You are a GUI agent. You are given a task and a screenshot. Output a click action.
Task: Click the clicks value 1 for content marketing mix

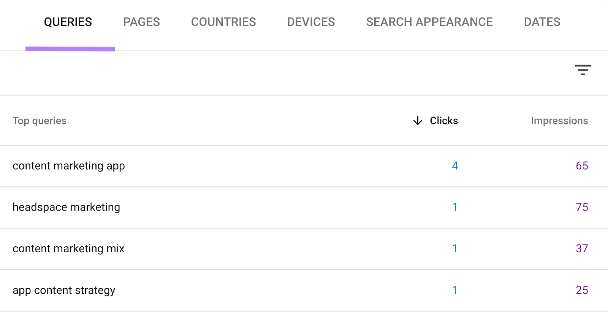[x=455, y=249]
